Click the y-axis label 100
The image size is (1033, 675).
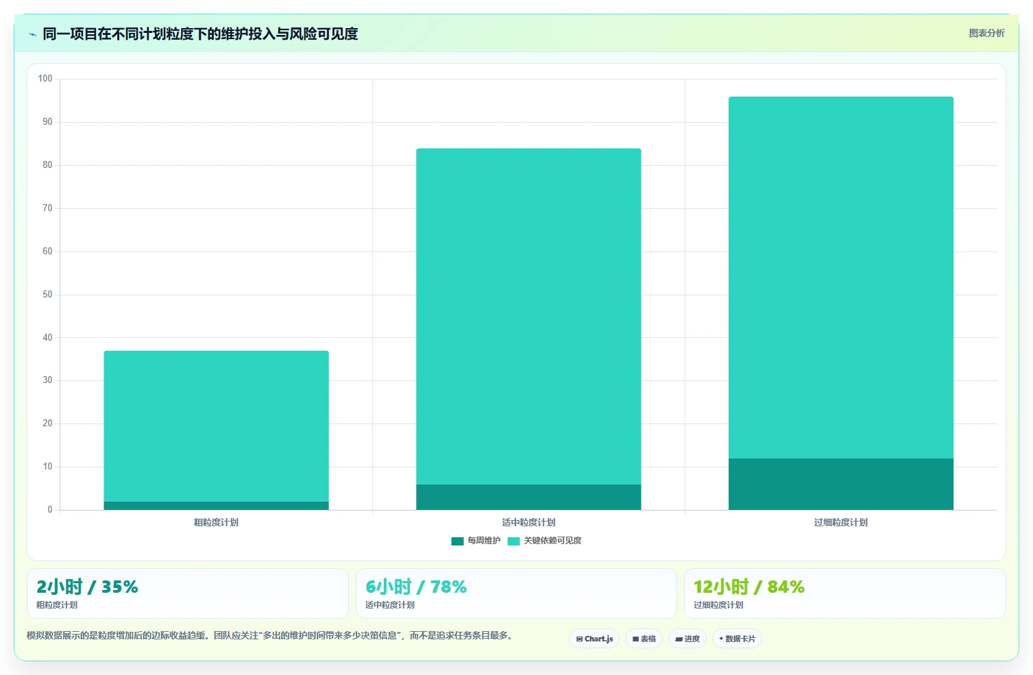coord(45,79)
